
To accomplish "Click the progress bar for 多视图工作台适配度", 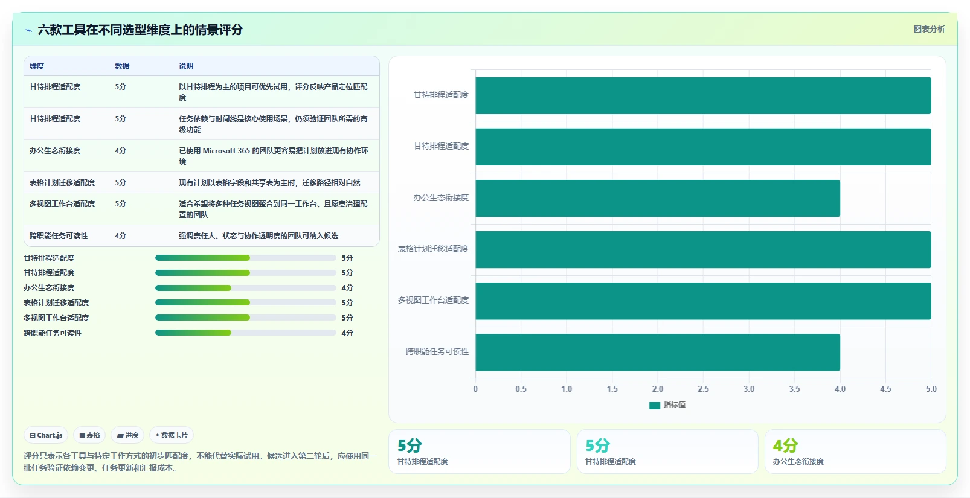I will 246,318.
